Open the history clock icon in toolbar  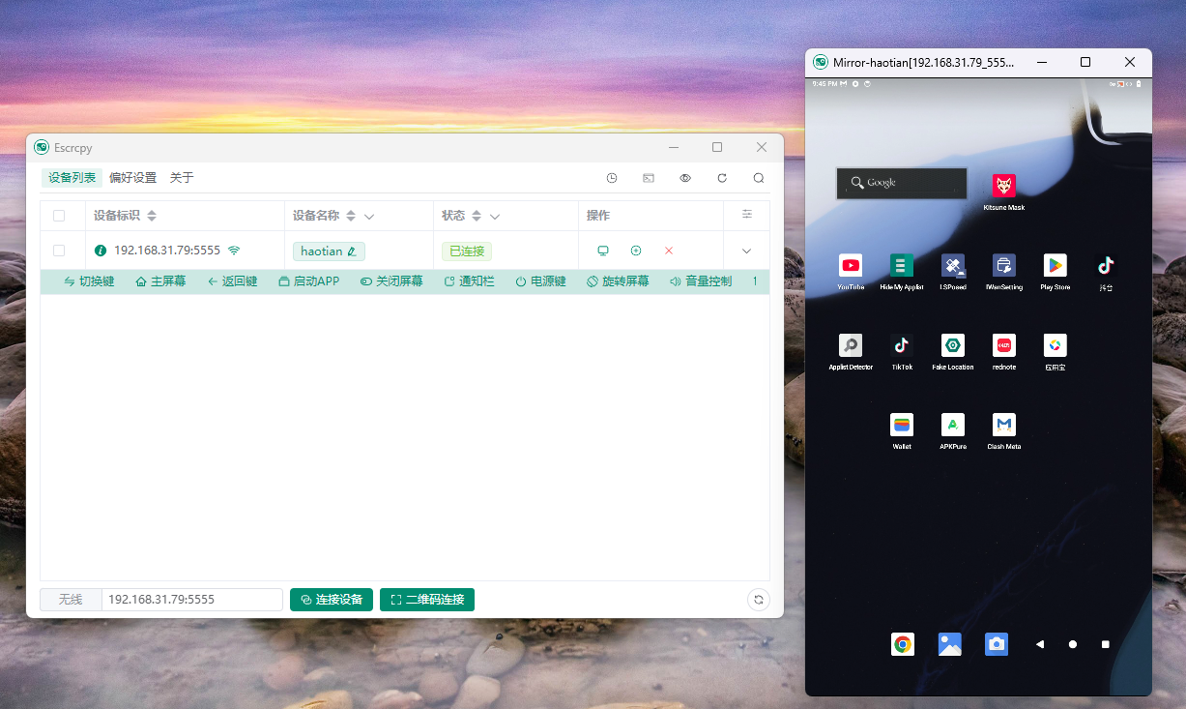point(612,178)
